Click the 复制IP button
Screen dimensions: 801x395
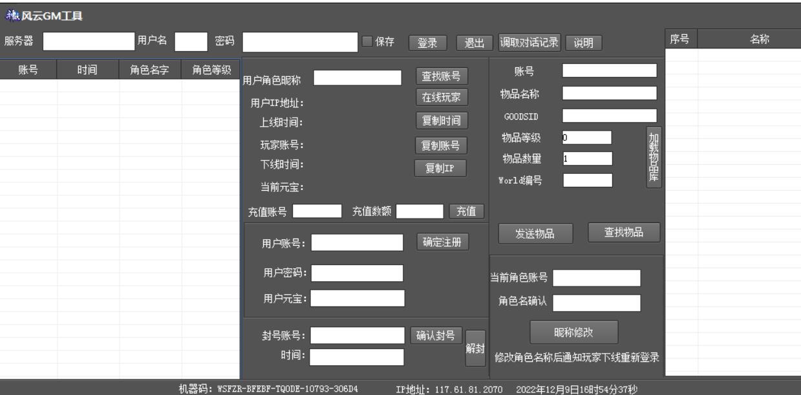[440, 167]
